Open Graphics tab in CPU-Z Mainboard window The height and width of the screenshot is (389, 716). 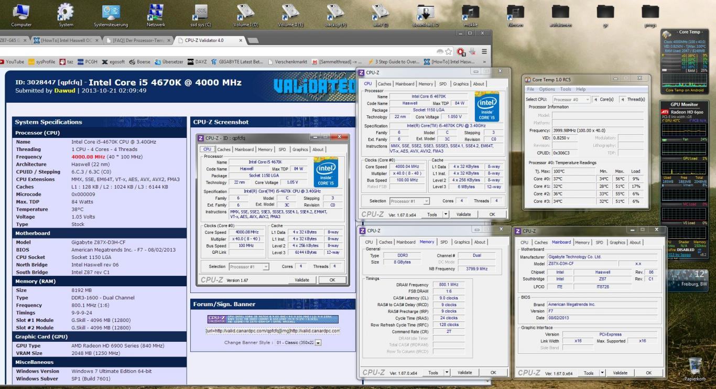(x=617, y=243)
